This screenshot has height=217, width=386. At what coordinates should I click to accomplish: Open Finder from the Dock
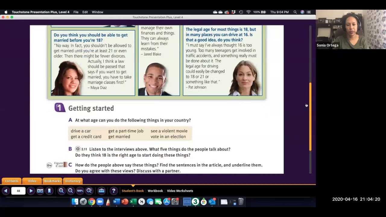[75, 202]
